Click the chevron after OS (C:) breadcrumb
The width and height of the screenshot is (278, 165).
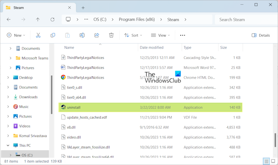[112, 19]
